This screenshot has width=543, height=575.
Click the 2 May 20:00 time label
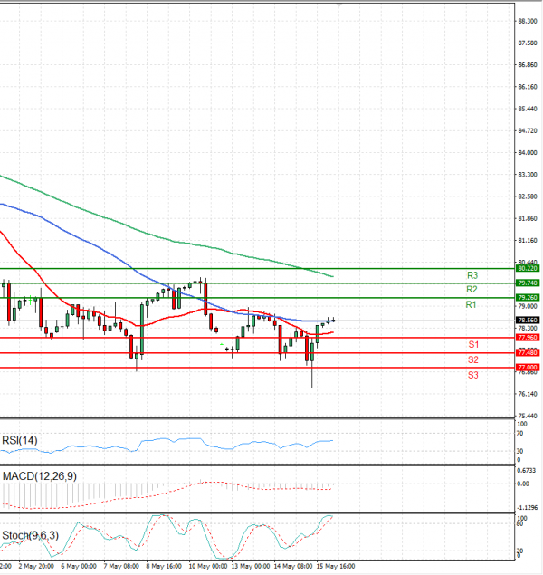pos(36,566)
